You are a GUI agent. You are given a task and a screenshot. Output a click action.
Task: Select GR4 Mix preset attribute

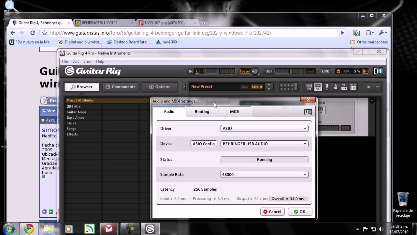pyautogui.click(x=73, y=107)
